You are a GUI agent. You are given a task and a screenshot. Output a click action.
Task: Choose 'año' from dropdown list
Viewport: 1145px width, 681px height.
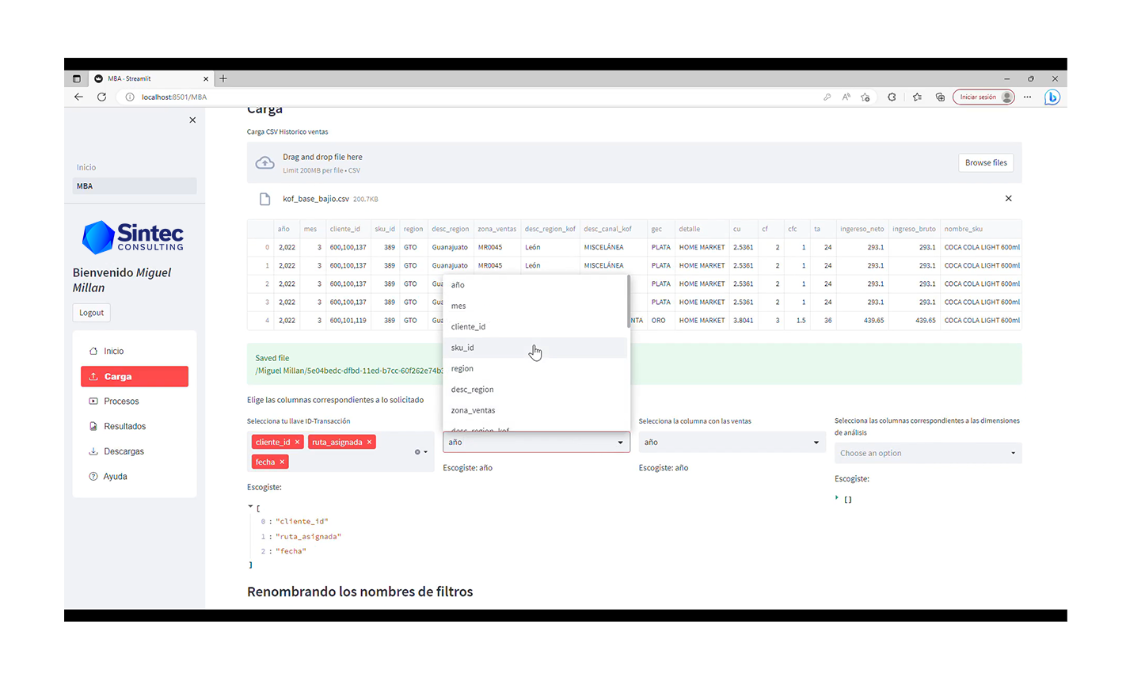point(535,284)
